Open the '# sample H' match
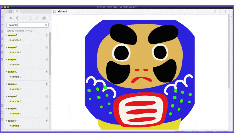234x138 pixels. (15, 126)
